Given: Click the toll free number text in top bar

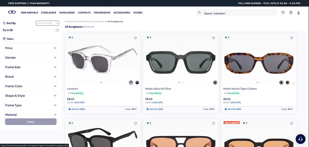Looking at the screenshot, I should [269, 3].
